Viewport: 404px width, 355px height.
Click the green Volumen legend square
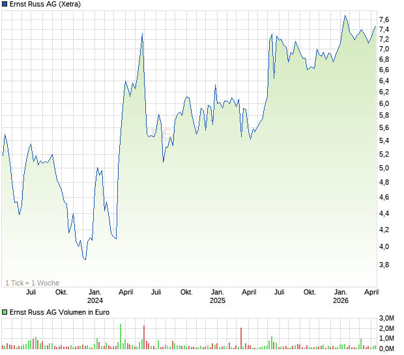[5, 312]
